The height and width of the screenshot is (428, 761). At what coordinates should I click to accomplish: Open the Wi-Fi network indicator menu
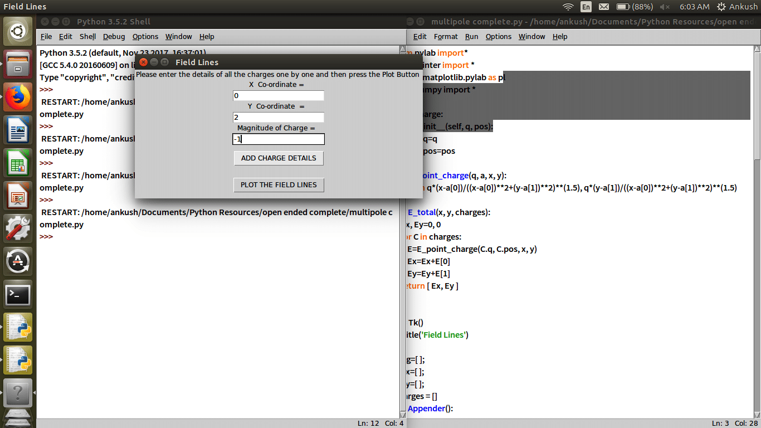pos(568,7)
